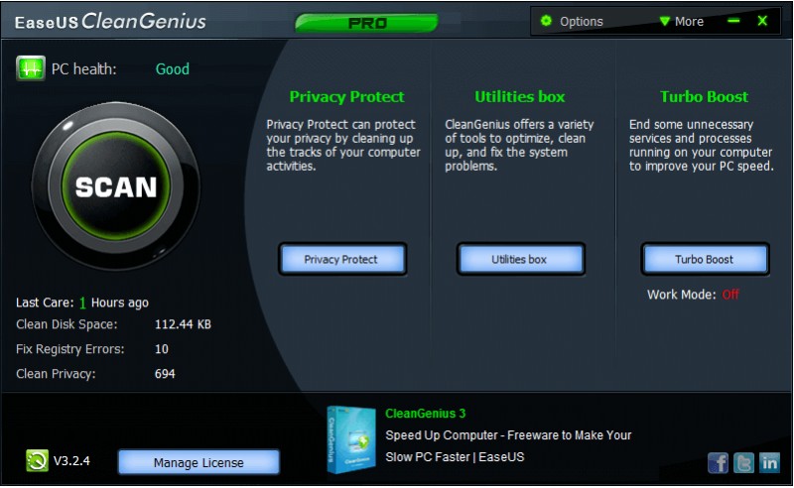This screenshot has width=794, height=488.
Task: Click the CleanGenius 3 product box thumbnail
Action: coord(351,439)
